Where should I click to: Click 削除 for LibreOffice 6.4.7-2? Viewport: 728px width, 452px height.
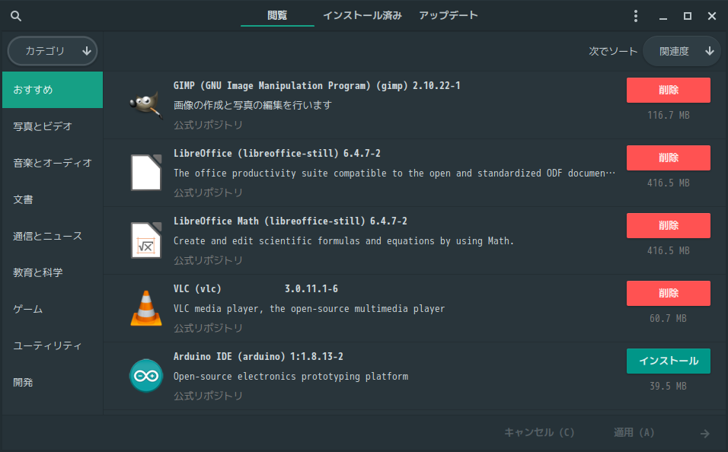668,158
